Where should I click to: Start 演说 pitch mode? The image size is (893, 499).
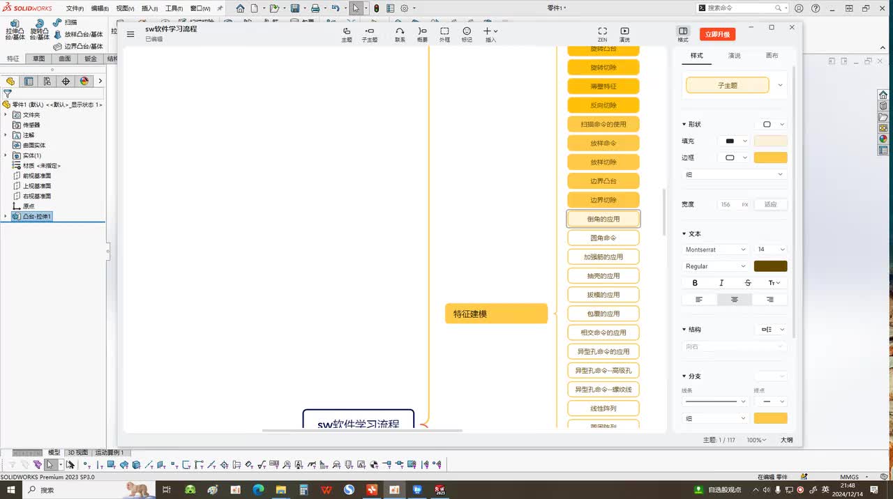[624, 34]
